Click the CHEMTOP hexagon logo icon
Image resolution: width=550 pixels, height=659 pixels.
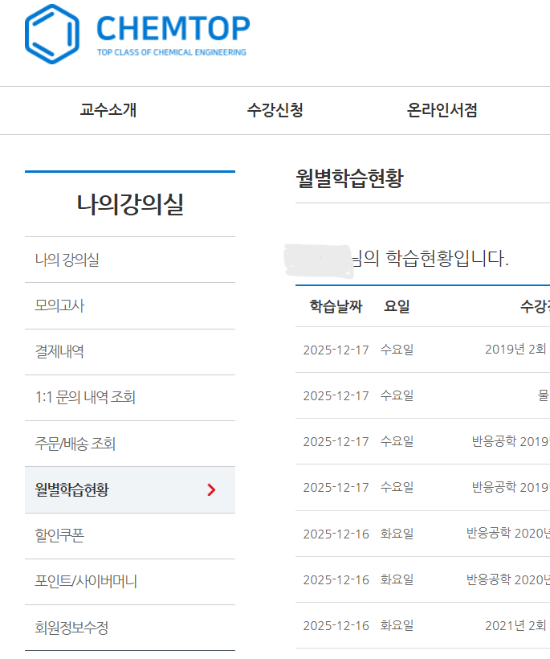pyautogui.click(x=53, y=34)
